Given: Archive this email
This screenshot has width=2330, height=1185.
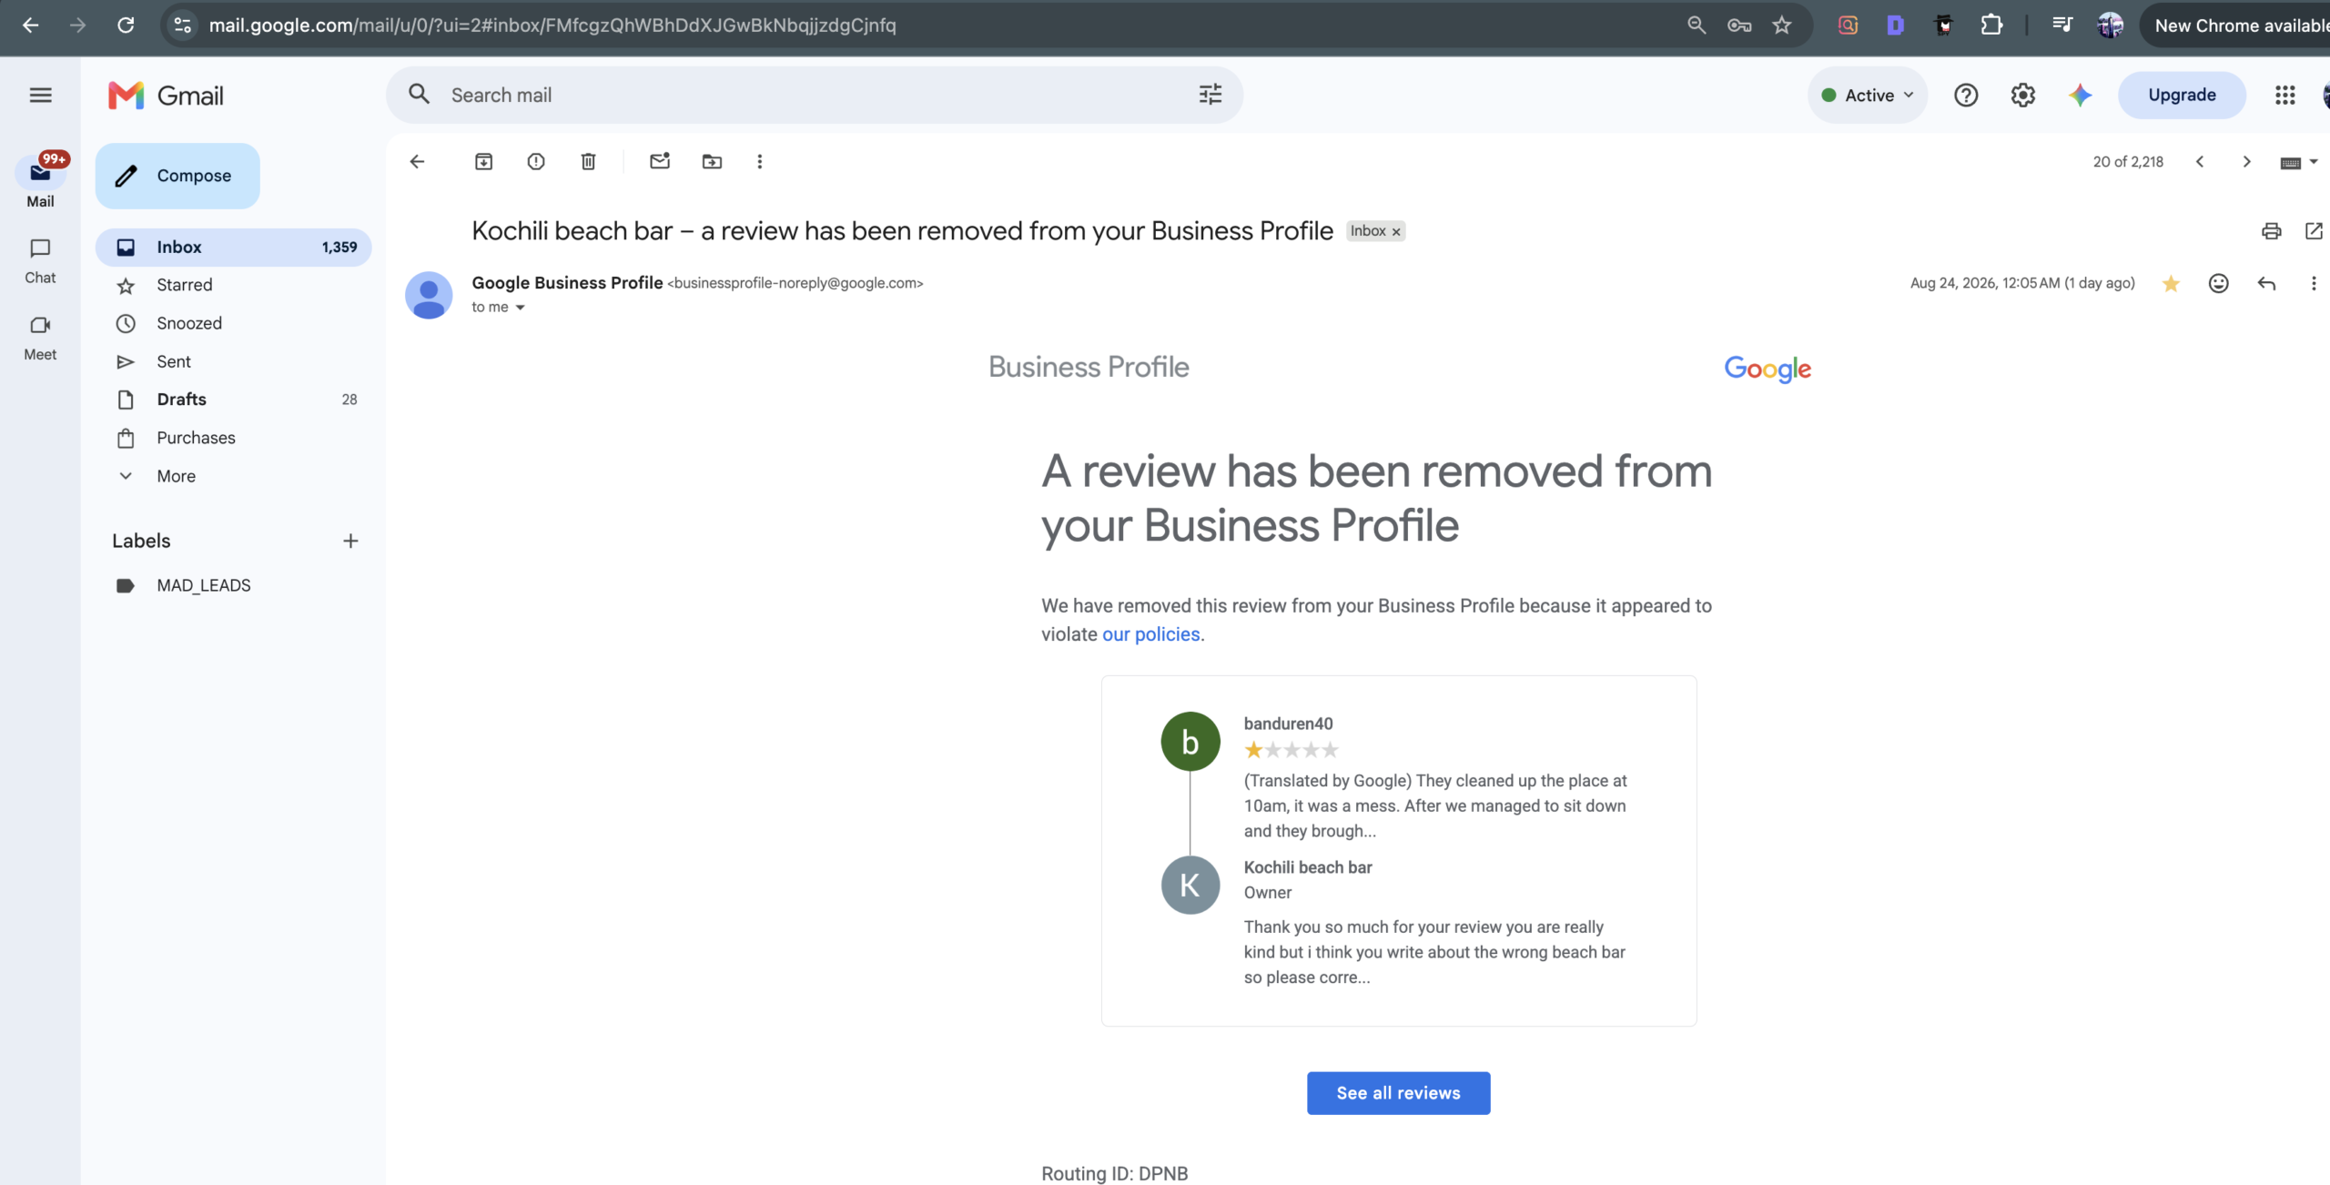Looking at the screenshot, I should (x=483, y=162).
